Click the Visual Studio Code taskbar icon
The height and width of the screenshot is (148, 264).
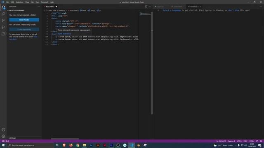click(x=132, y=145)
